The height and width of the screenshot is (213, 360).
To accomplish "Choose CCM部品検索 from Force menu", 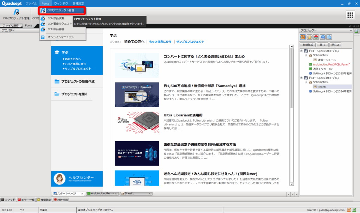I will pos(56,18).
